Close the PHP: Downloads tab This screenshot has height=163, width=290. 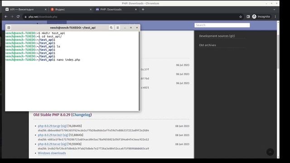point(136,10)
